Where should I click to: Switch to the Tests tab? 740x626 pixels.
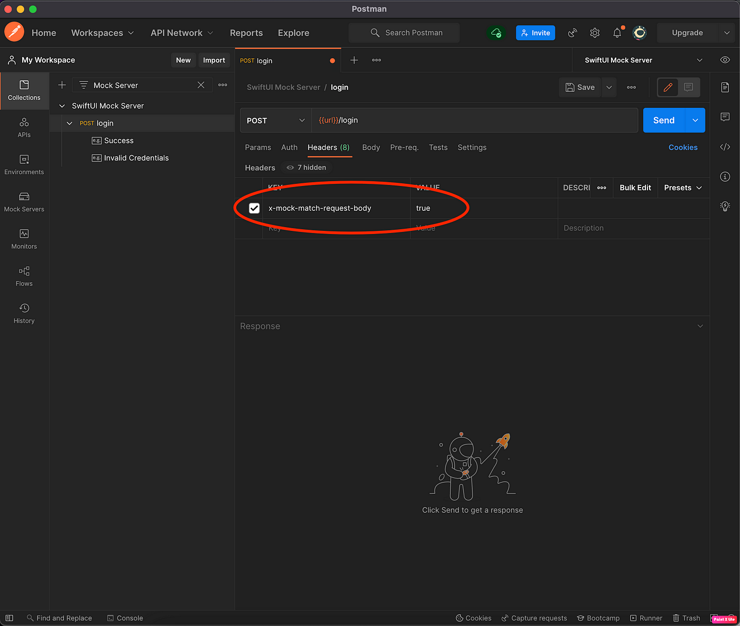click(x=438, y=147)
